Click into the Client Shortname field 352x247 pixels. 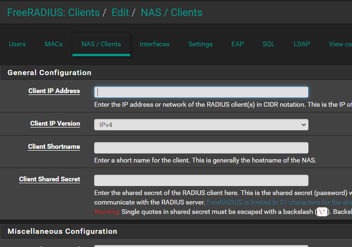pos(201,148)
